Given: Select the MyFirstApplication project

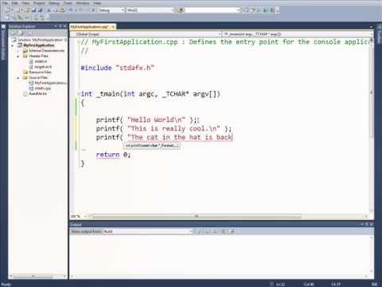Looking at the screenshot, I should pyautogui.click(x=36, y=45).
